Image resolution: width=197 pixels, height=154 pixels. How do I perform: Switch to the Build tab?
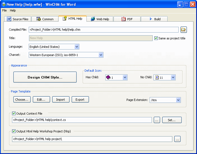(x=154, y=19)
